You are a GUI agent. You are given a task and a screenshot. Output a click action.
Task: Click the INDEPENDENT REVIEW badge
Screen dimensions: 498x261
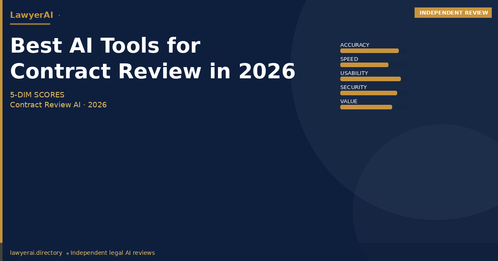click(x=453, y=13)
